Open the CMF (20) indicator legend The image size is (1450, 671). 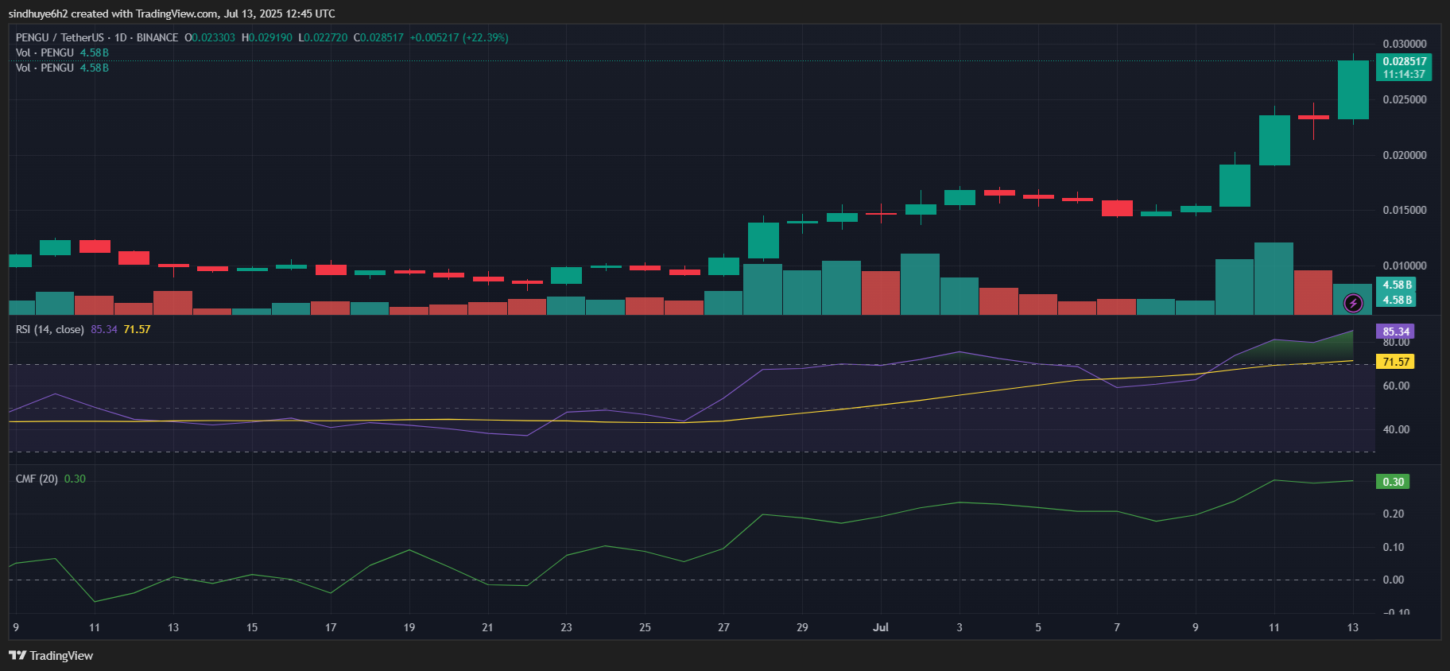pyautogui.click(x=37, y=479)
